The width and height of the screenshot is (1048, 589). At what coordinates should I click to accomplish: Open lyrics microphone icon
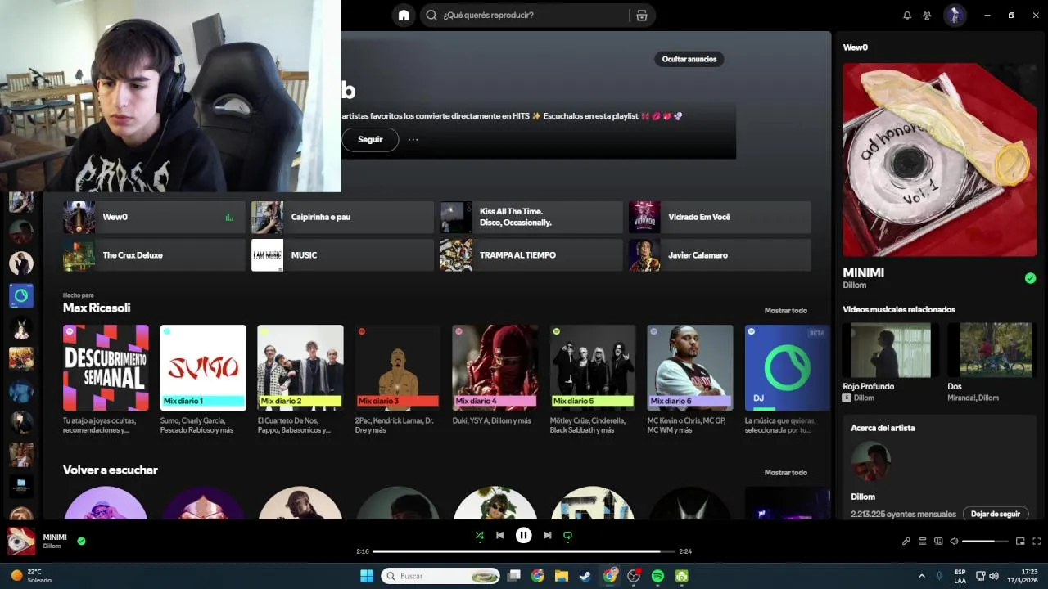pyautogui.click(x=906, y=541)
